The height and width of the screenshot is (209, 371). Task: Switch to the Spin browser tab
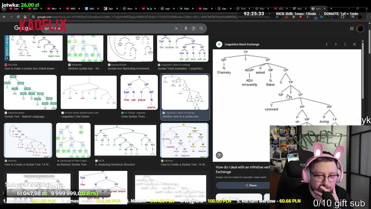tap(110, 9)
